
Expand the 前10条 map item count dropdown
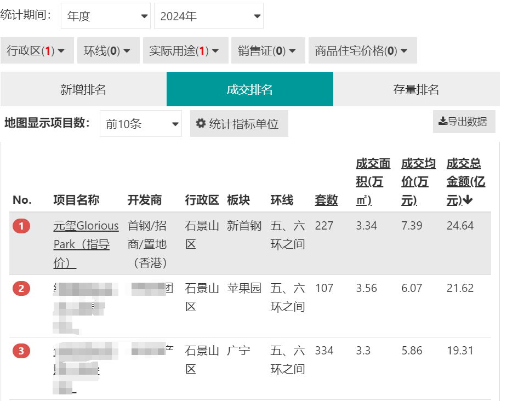tap(141, 124)
